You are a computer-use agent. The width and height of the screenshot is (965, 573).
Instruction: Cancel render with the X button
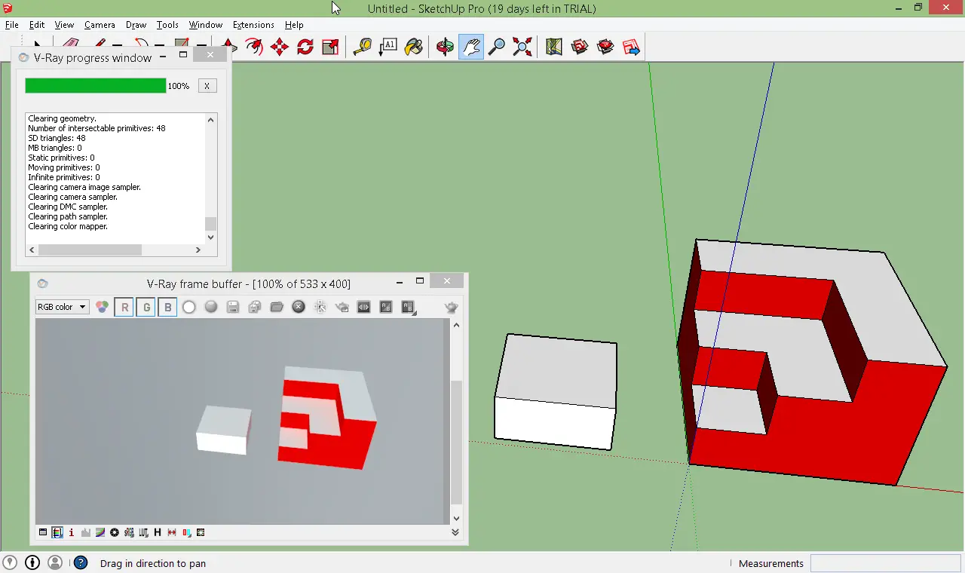[207, 86]
